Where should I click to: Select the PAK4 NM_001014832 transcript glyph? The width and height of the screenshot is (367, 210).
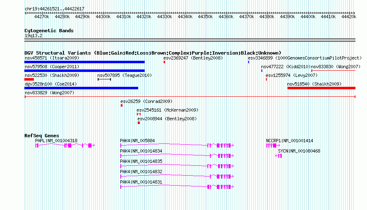177,177
